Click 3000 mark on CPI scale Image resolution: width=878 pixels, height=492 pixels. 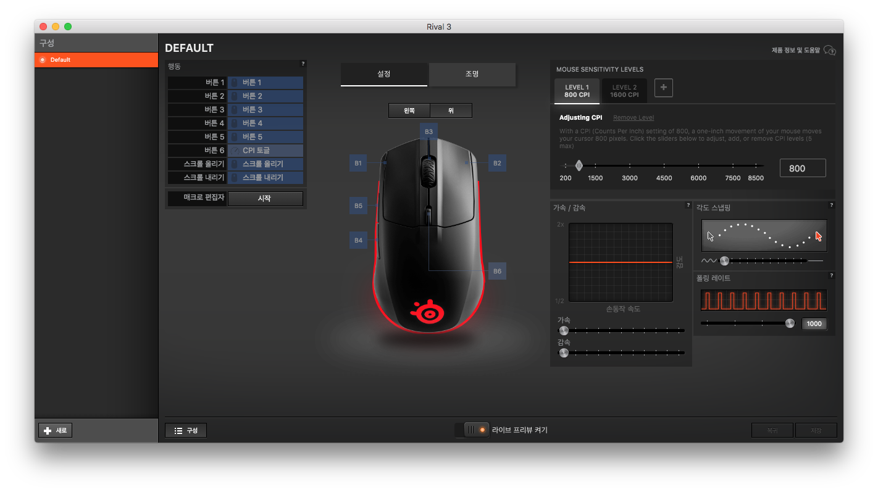tap(630, 178)
